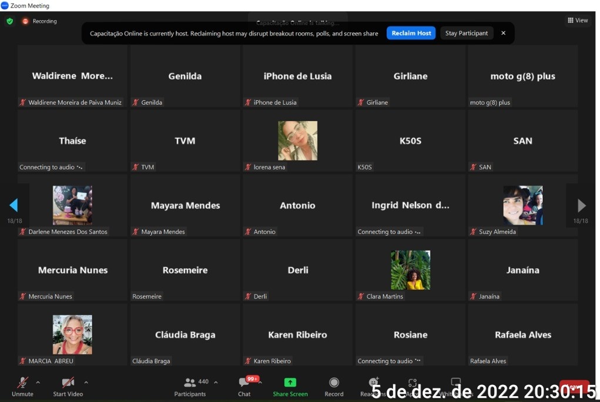Select Clara Martins' participant tile

coord(410,270)
